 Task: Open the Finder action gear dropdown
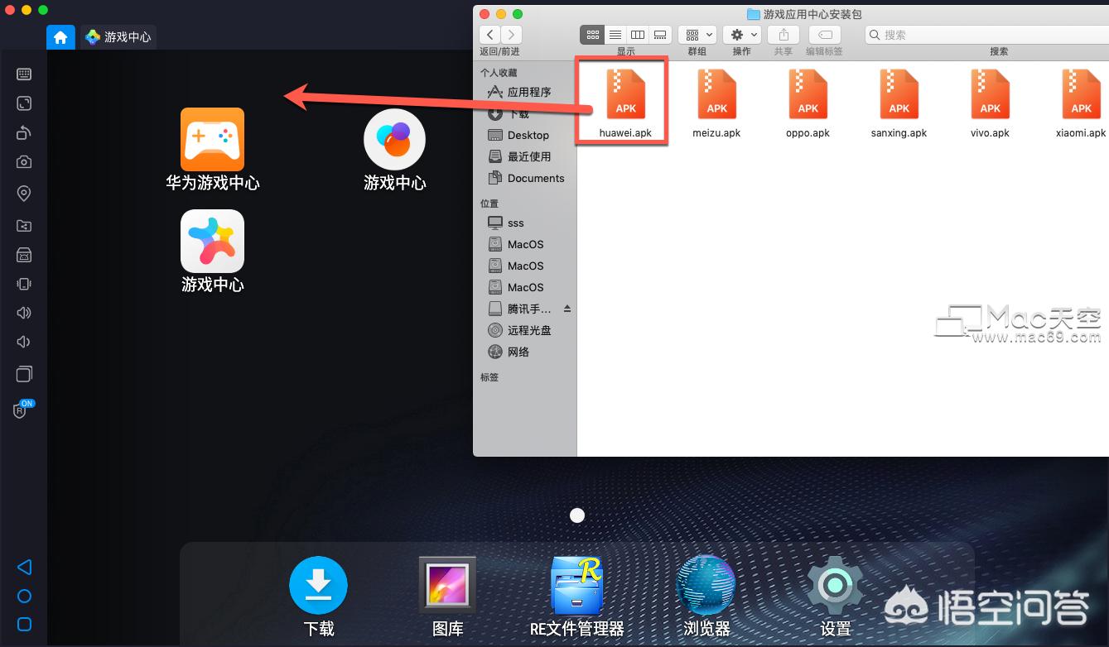click(x=742, y=35)
